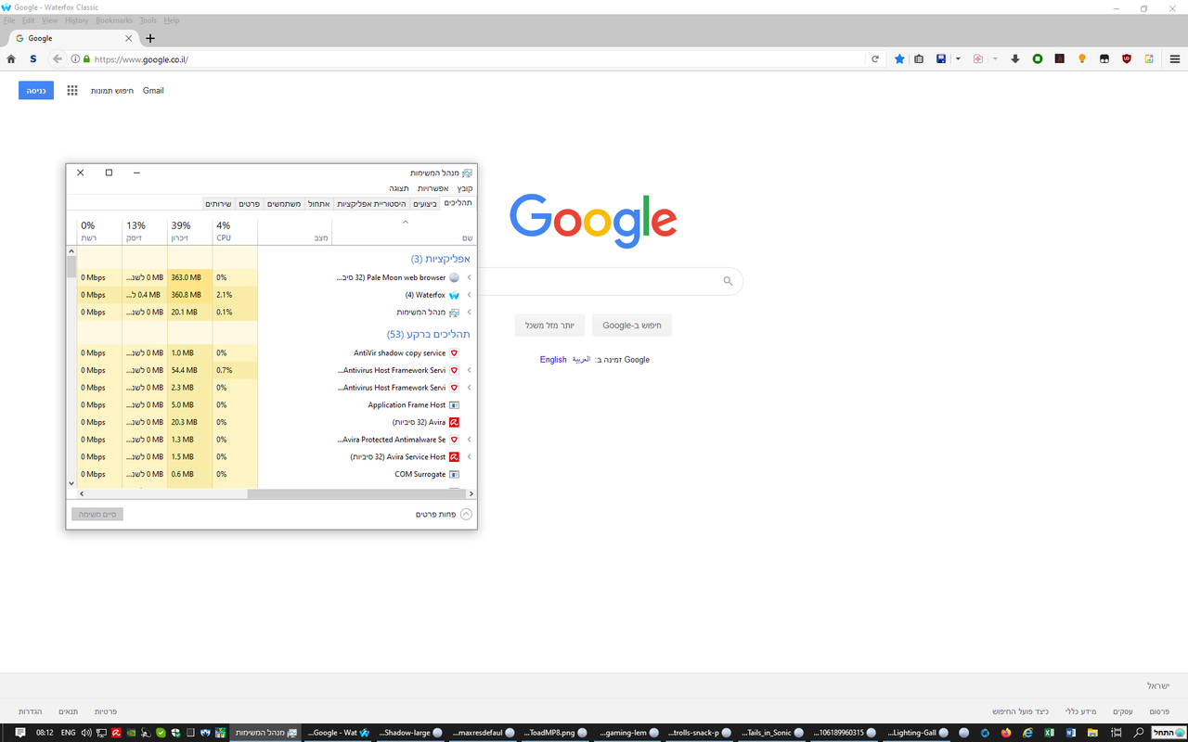Open File Explorer from the taskbar
Screen dimensions: 1188x742
coord(1092,733)
